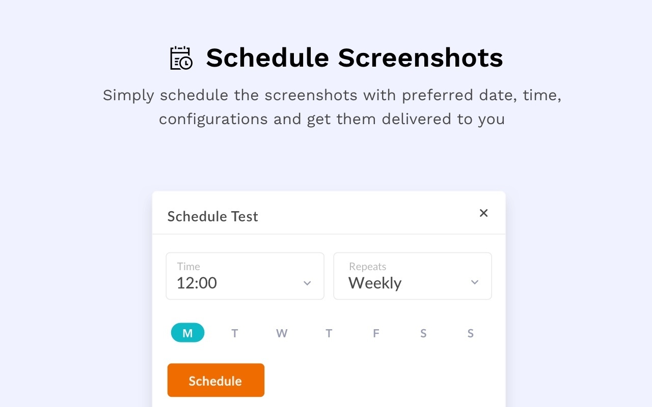The height and width of the screenshot is (407, 652).
Task: Click the Schedule Test dialog title
Action: tap(212, 216)
